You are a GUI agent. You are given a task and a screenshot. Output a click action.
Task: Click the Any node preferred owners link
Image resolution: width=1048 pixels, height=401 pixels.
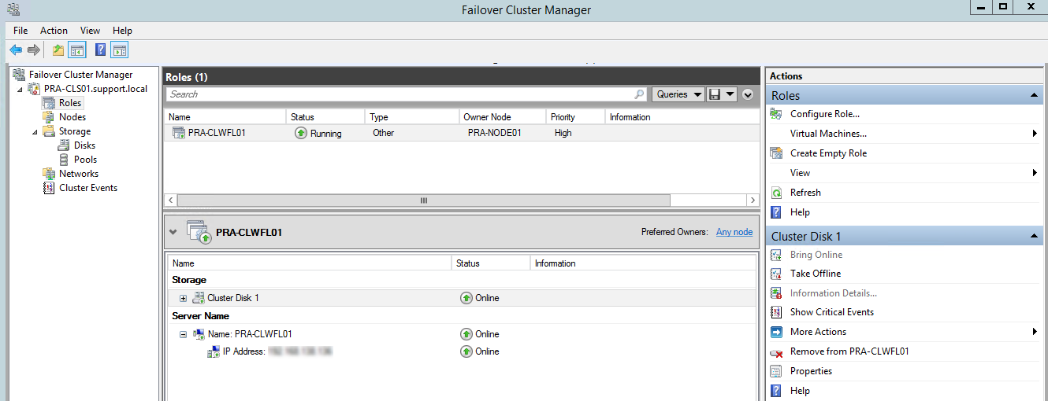(x=734, y=232)
